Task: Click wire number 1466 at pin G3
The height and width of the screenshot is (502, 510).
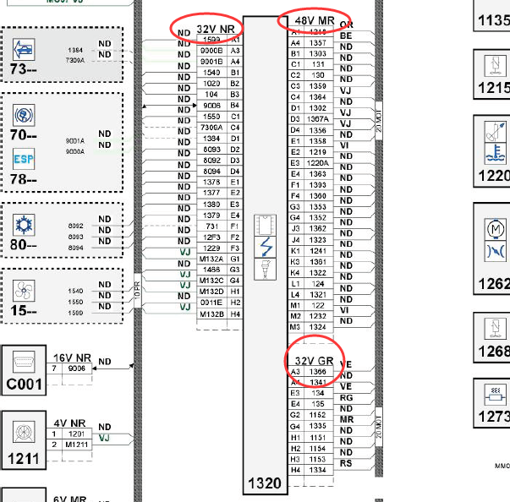Action: (211, 270)
